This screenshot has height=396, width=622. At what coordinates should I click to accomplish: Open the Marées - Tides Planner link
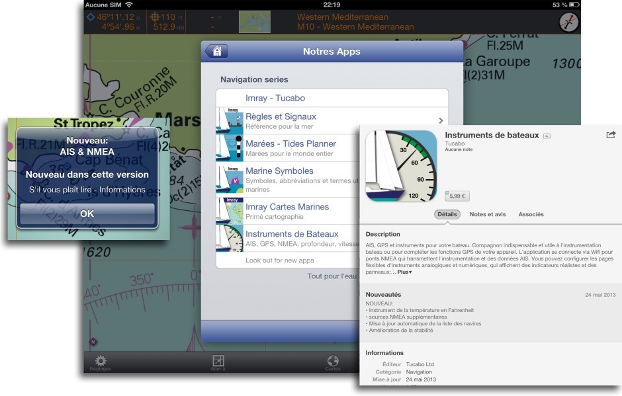(x=290, y=143)
